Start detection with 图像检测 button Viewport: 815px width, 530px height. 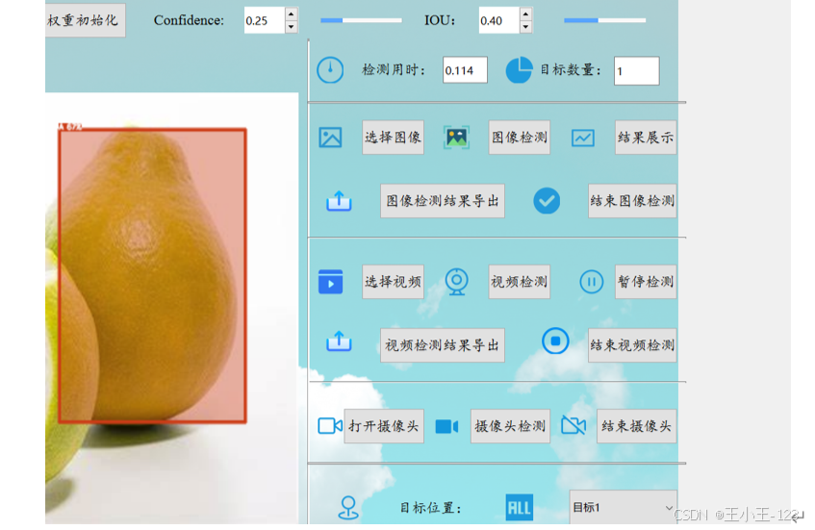pos(520,138)
